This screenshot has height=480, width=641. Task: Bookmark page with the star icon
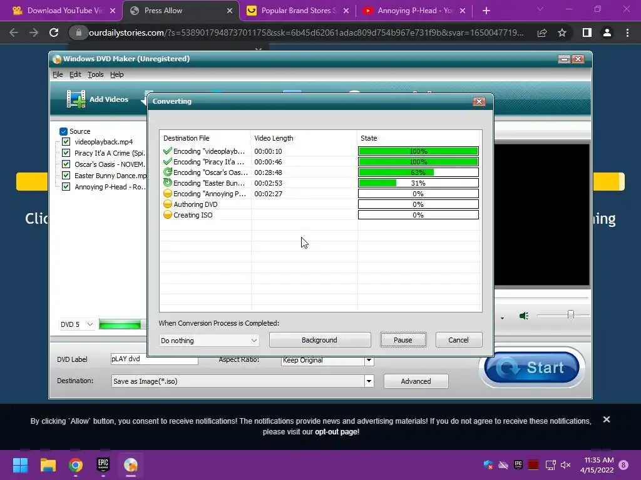point(562,32)
